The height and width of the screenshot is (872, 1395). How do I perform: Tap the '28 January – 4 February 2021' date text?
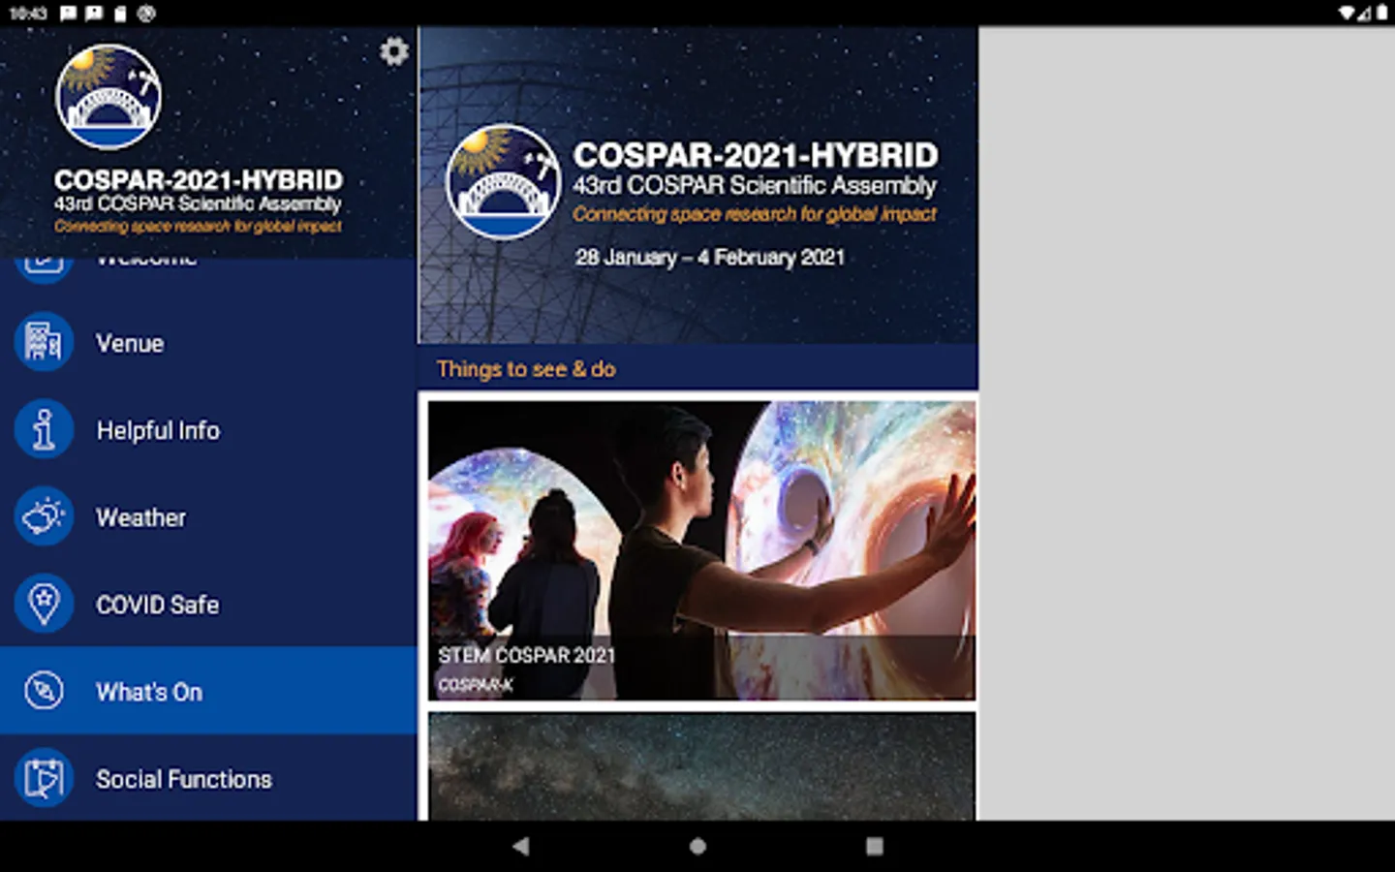point(710,258)
